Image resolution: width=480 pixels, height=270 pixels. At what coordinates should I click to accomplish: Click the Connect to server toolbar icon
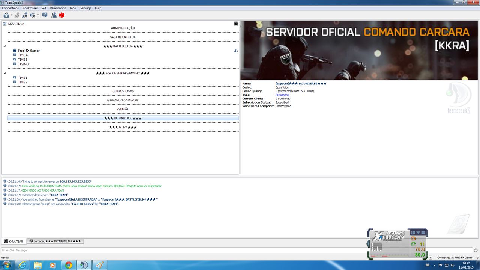[x=6, y=15]
